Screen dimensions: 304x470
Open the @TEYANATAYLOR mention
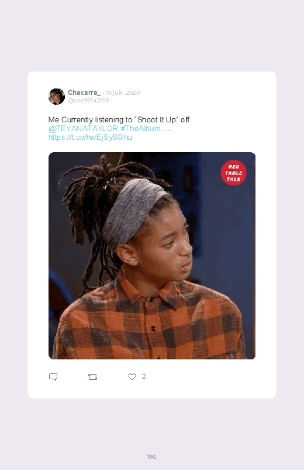coord(83,129)
